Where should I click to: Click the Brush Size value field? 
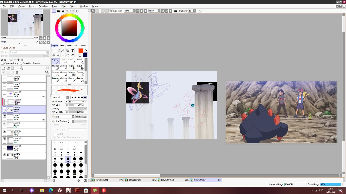(78, 102)
